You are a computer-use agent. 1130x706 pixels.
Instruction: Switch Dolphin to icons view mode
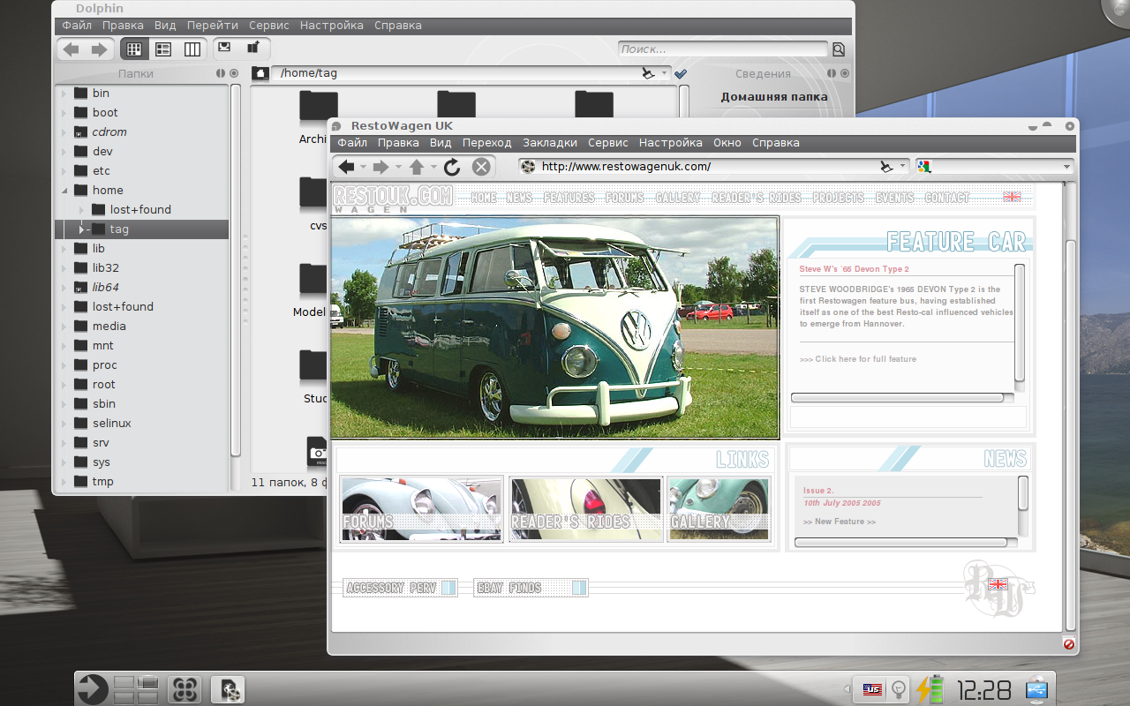(134, 49)
